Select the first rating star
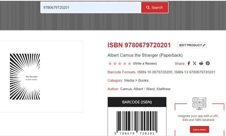The width and height of the screenshot is (226, 136). coord(110,63)
